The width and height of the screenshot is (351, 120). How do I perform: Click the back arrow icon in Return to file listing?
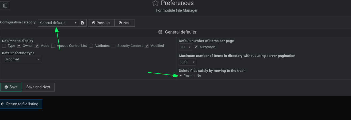click(x=2, y=104)
